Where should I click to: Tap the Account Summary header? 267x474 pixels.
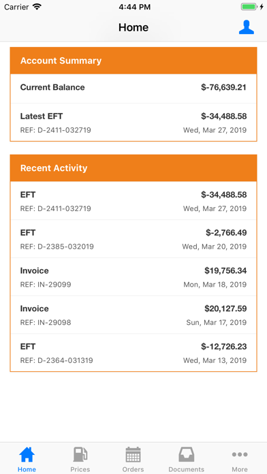(x=133, y=61)
